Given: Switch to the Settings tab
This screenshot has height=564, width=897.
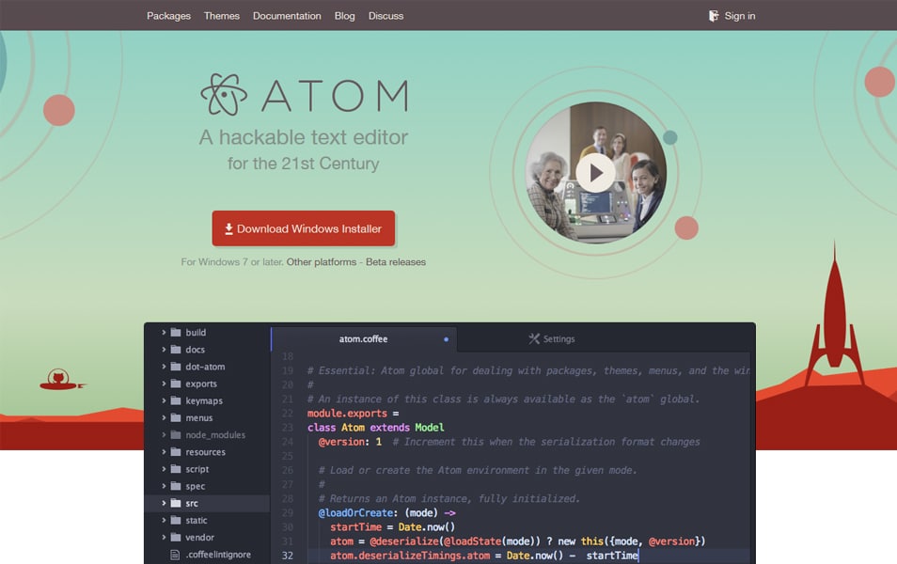Looking at the screenshot, I should (551, 338).
